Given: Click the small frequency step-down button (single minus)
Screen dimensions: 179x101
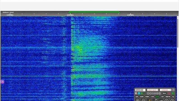Looking at the screenshot, I should coord(153,93).
